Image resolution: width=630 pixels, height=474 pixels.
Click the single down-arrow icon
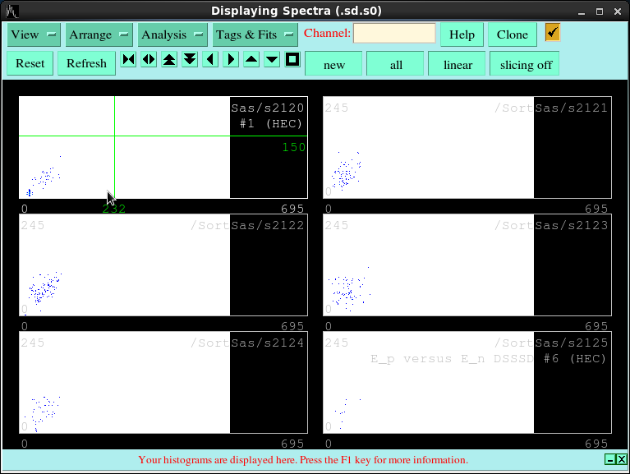click(x=272, y=59)
